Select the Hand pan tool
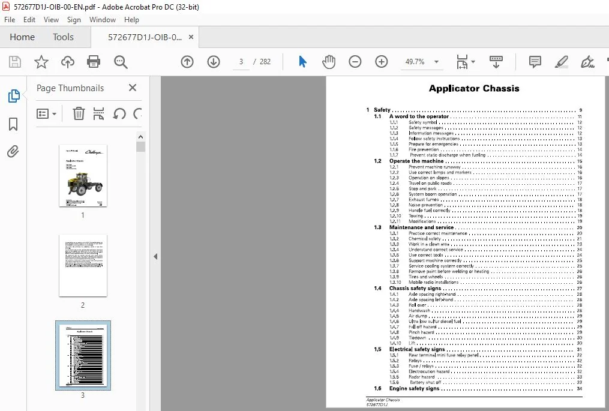Image resolution: width=609 pixels, height=411 pixels. point(329,62)
